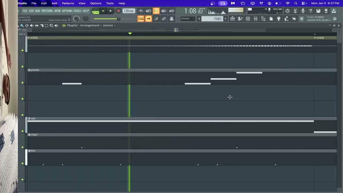Toggle typing keyboard to piano button

pyautogui.click(x=141, y=19)
